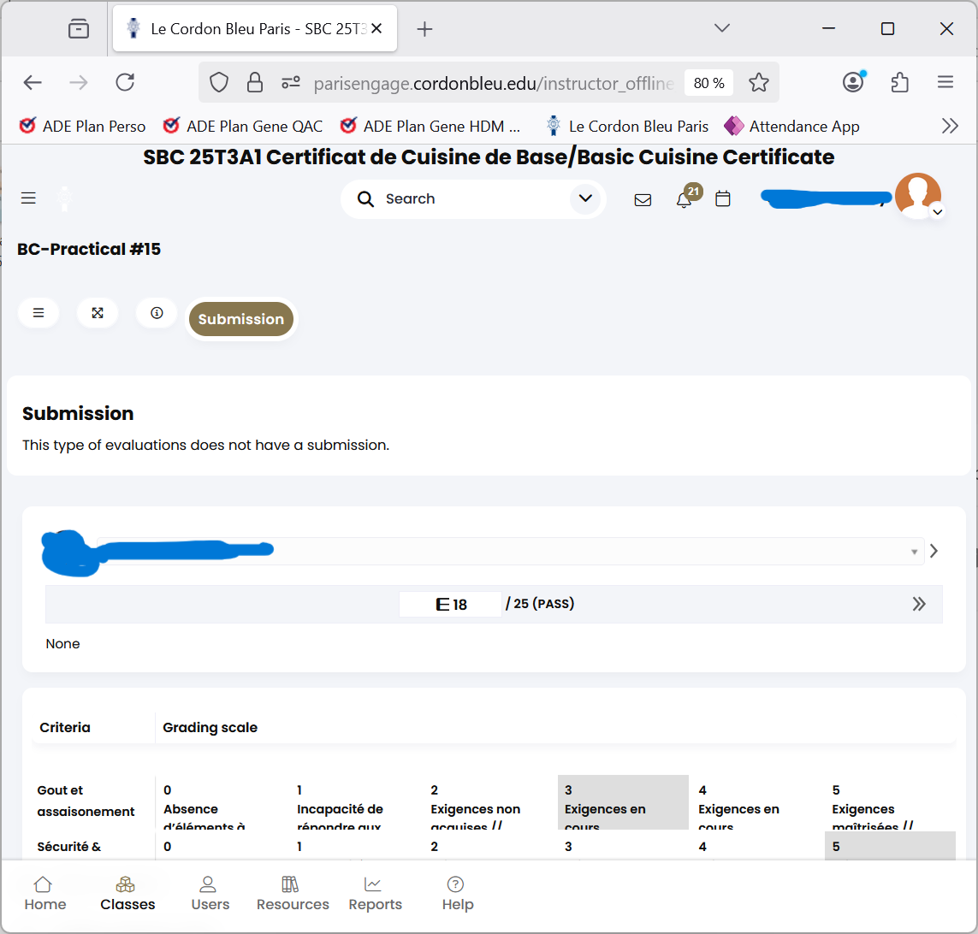The width and height of the screenshot is (978, 934).
Task: Open extensions puzzle icon
Action: click(x=899, y=82)
